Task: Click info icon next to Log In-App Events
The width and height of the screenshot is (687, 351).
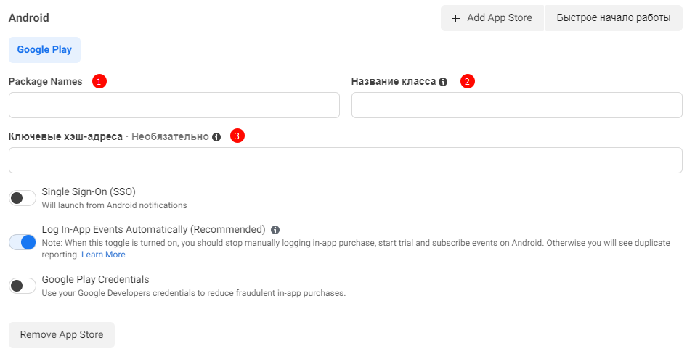Action: pyautogui.click(x=275, y=230)
